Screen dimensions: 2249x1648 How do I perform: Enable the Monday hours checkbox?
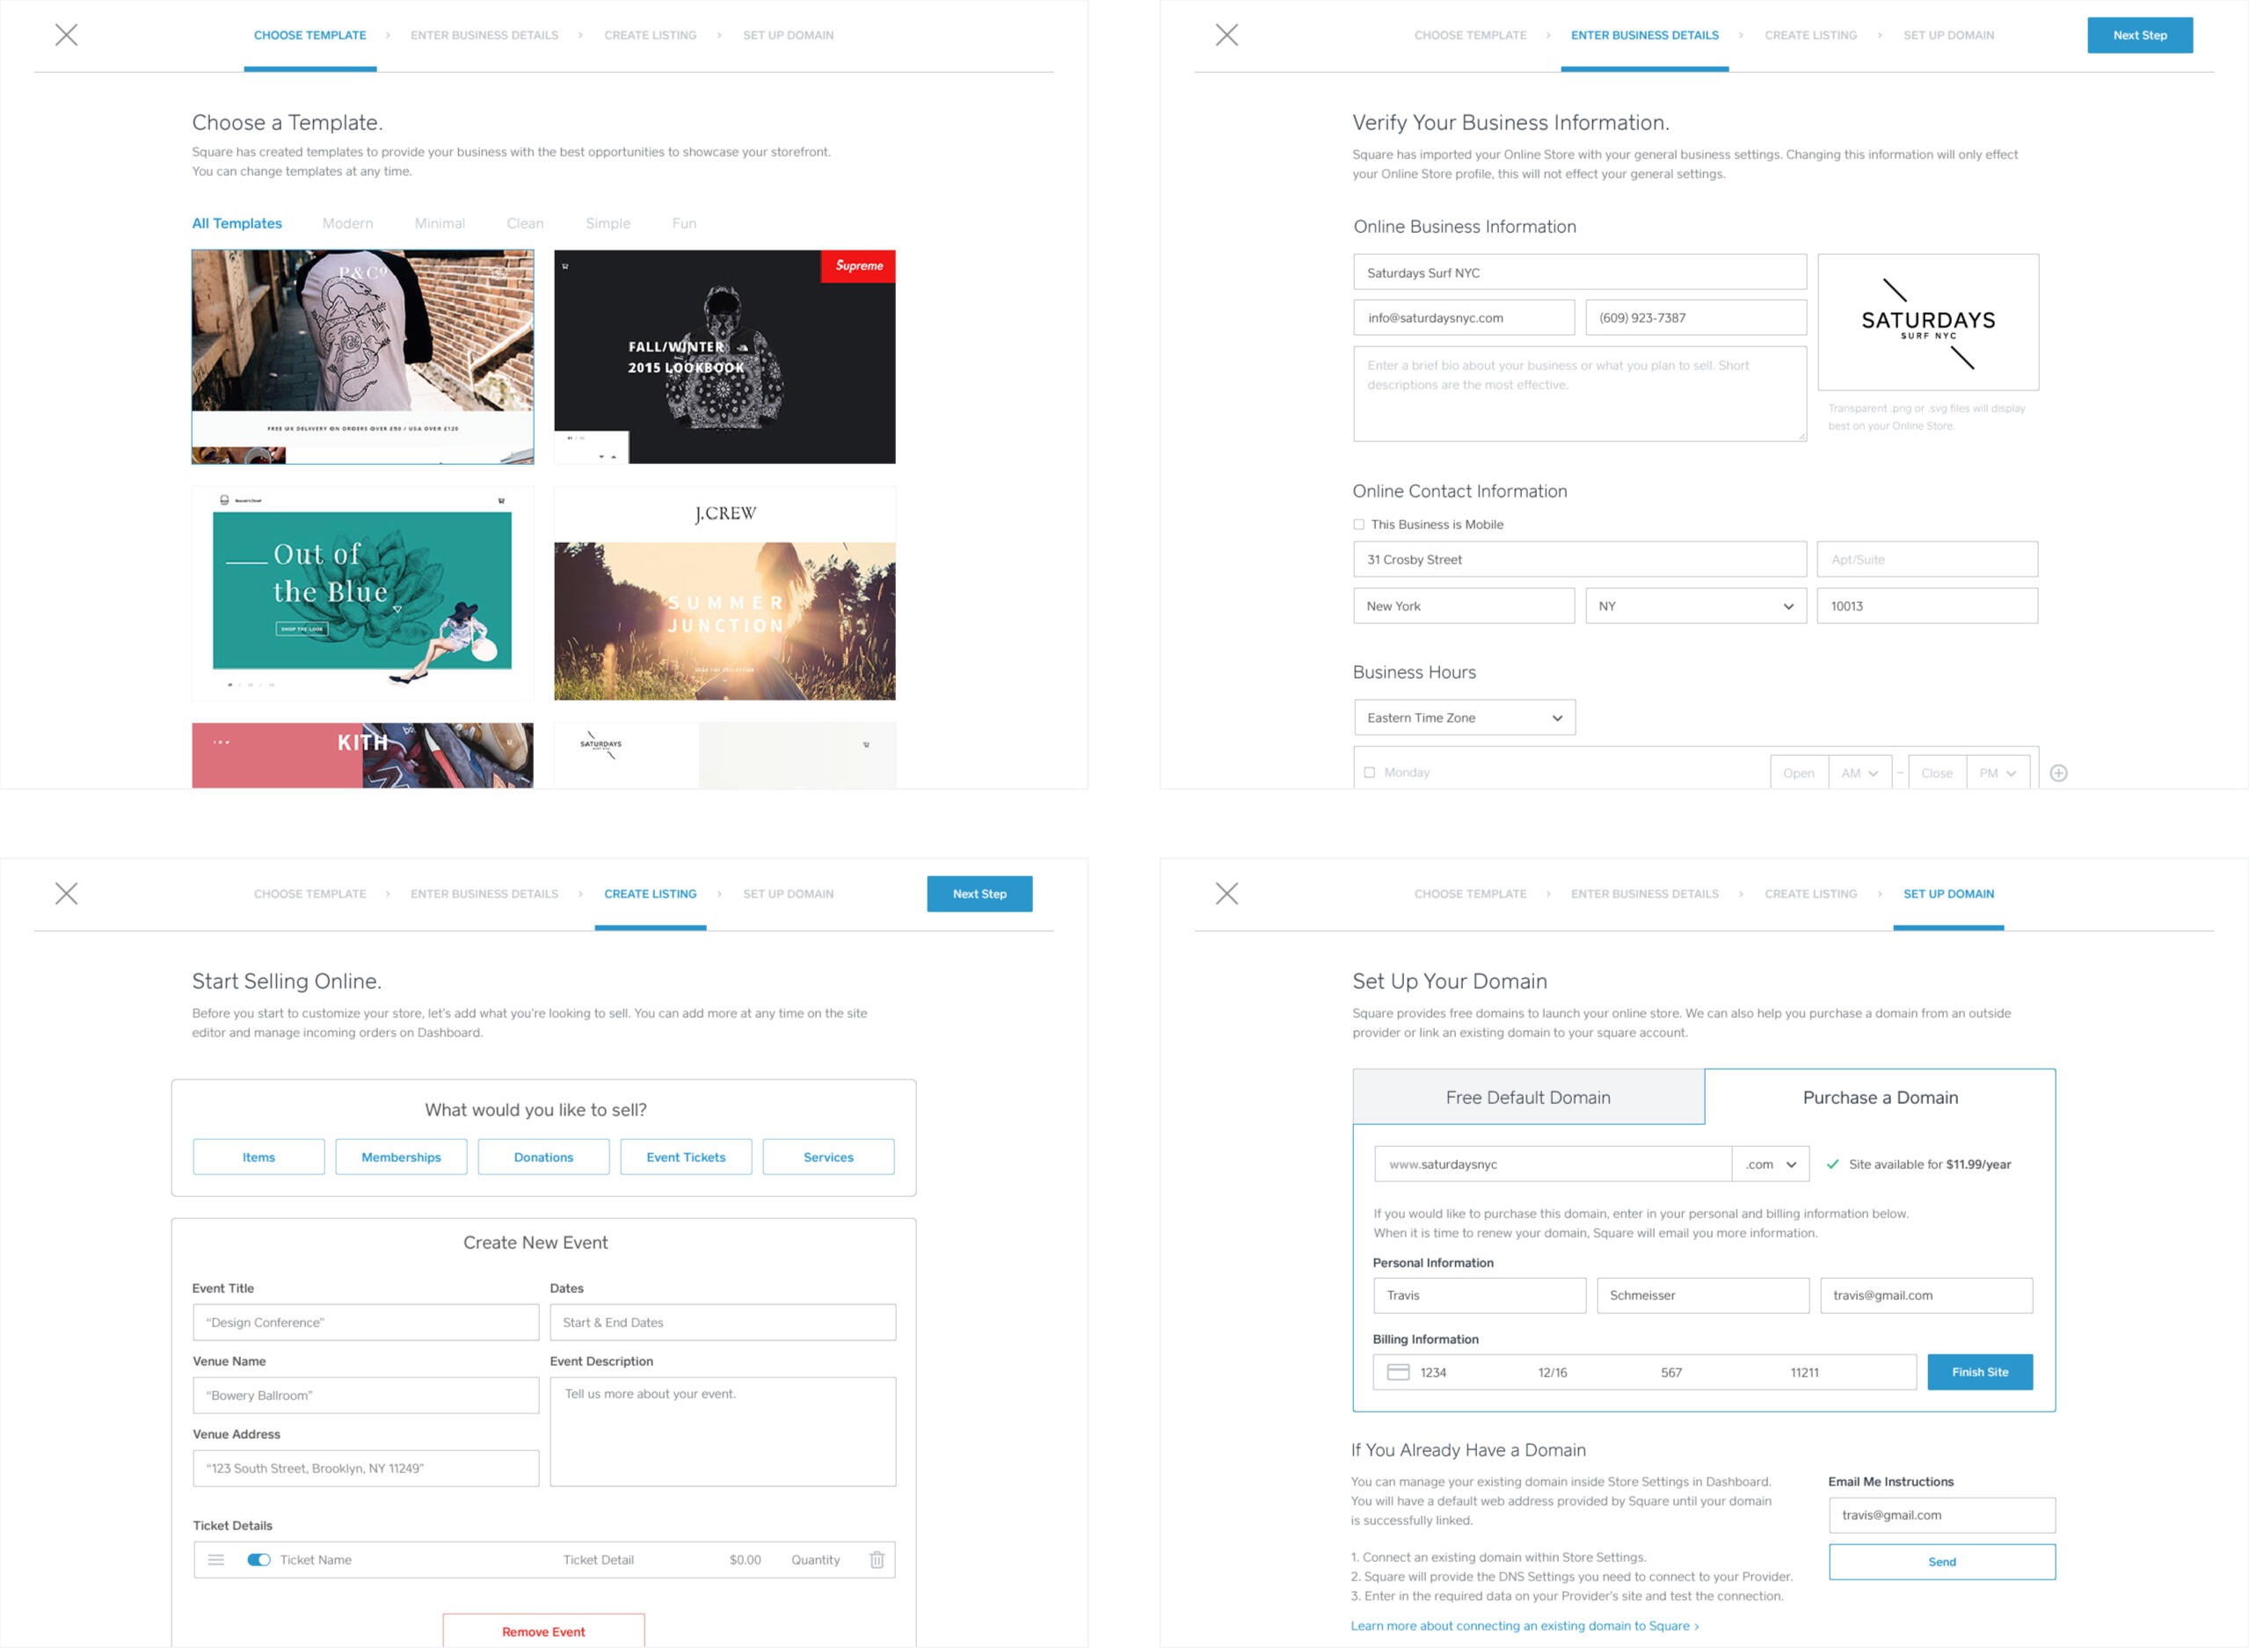coord(1369,772)
